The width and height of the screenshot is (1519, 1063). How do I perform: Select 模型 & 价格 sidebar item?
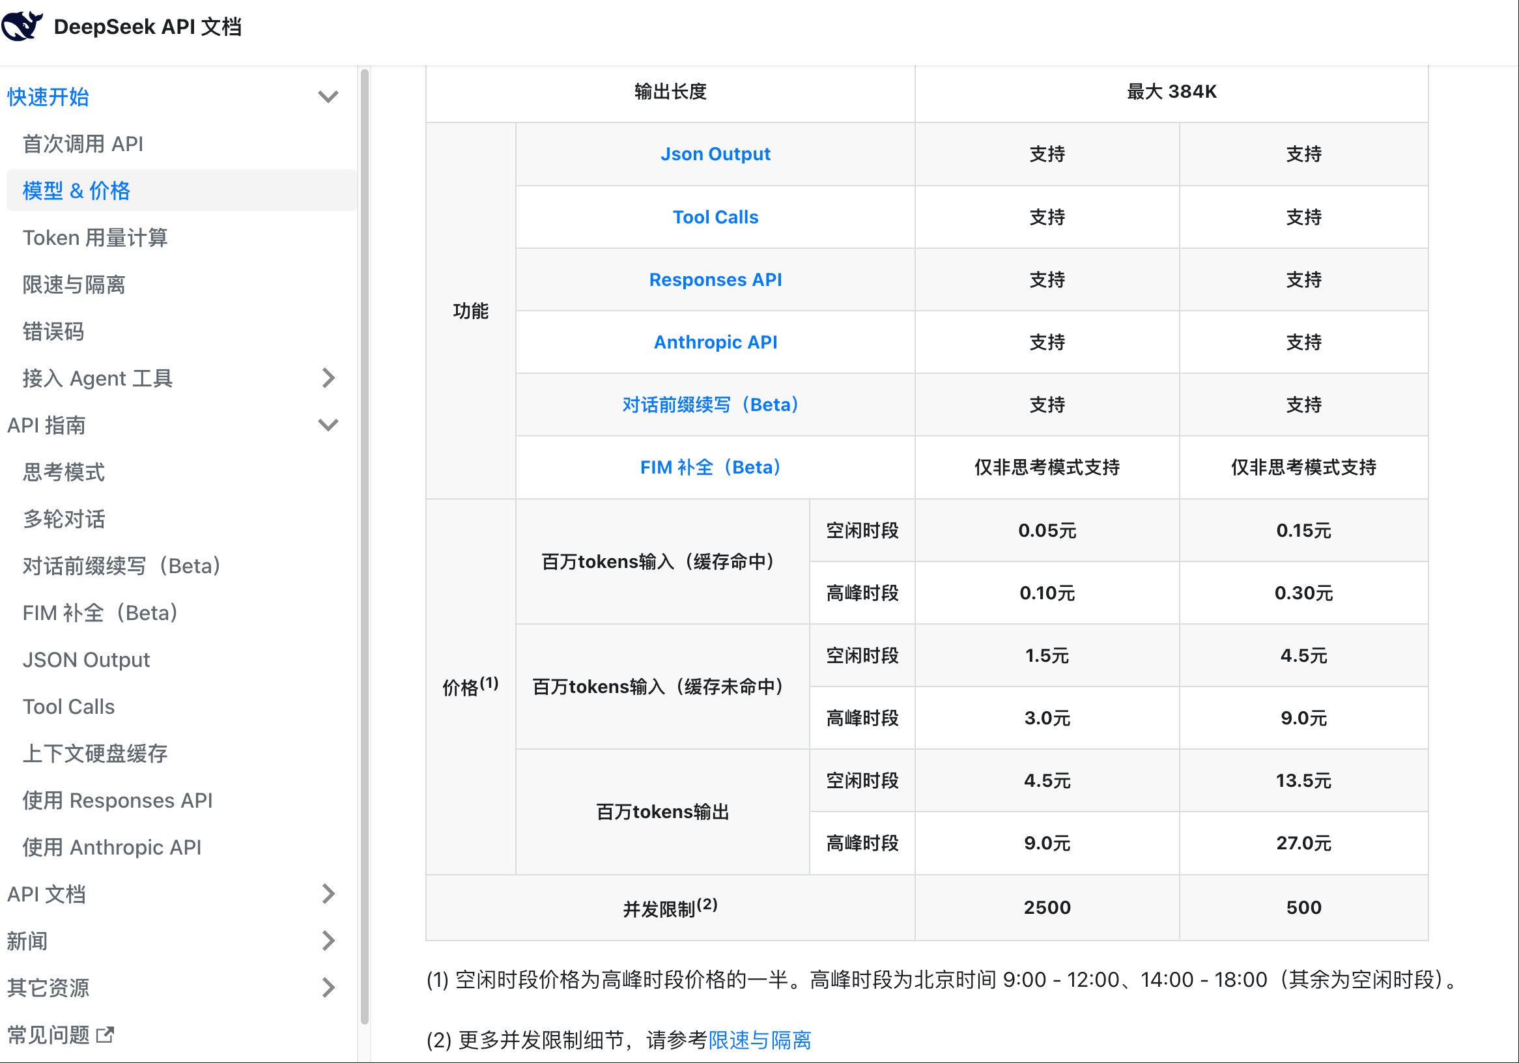pyautogui.click(x=181, y=190)
